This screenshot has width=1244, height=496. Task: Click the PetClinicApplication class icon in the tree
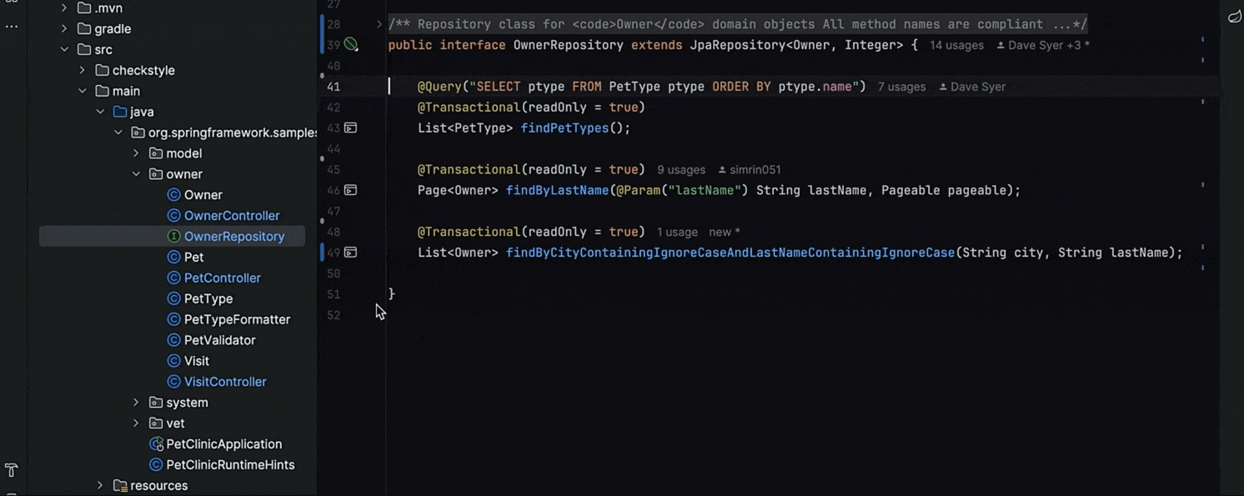click(156, 444)
